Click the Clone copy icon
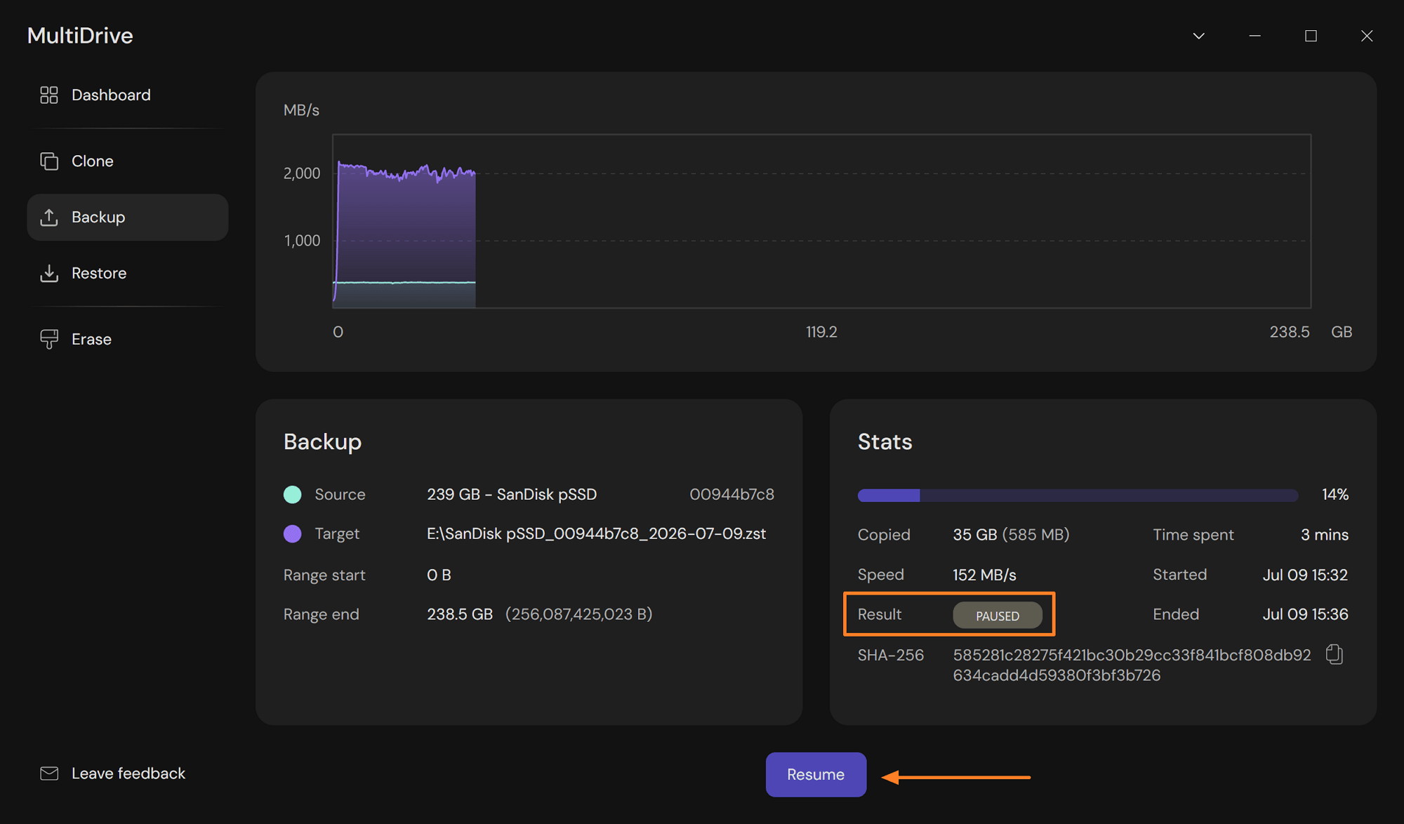The height and width of the screenshot is (824, 1404). pos(49,161)
